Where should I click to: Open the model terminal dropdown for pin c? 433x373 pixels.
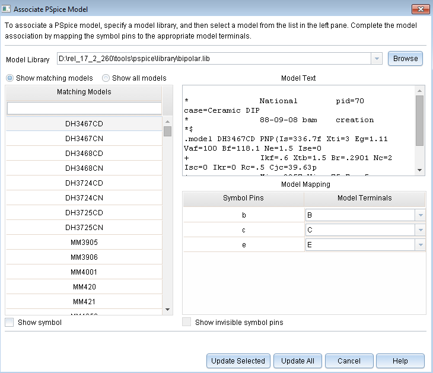420,230
